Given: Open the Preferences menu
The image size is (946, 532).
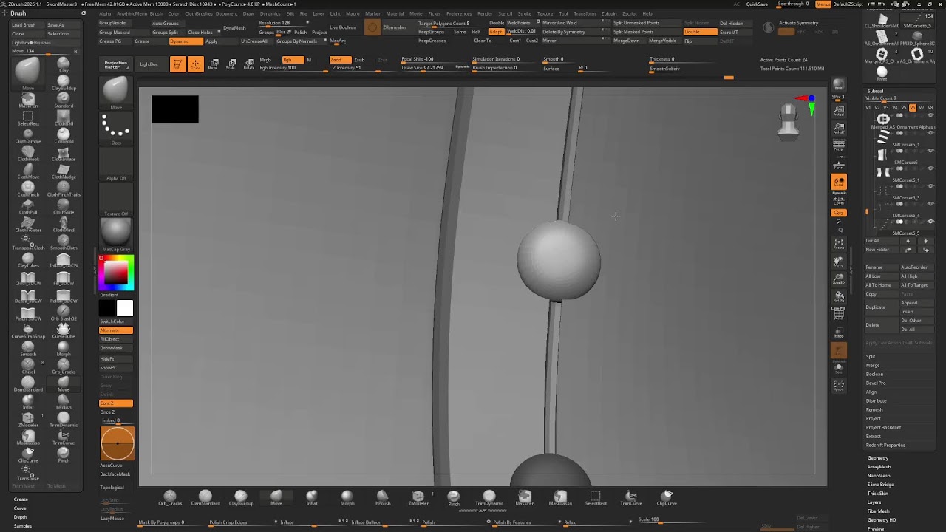Looking at the screenshot, I should click(x=459, y=13).
